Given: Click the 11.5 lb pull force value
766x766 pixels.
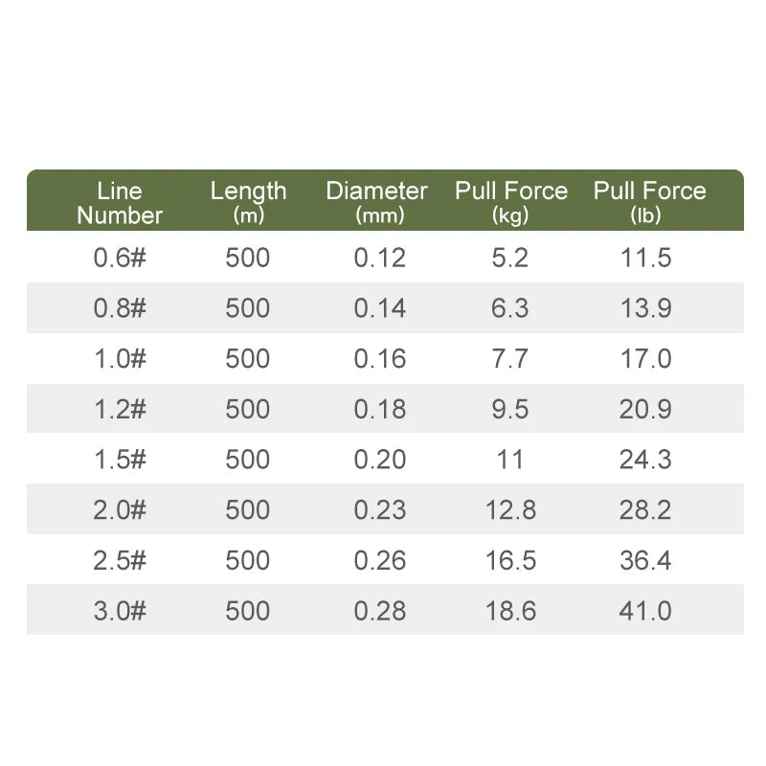Looking at the screenshot, I should point(645,258).
